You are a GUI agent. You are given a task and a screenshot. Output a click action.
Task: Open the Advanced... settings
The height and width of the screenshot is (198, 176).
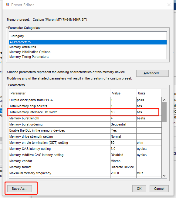click(152, 73)
